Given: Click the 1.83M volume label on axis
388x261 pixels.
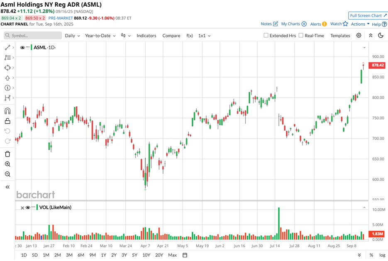Looking at the screenshot, I should (377, 234).
